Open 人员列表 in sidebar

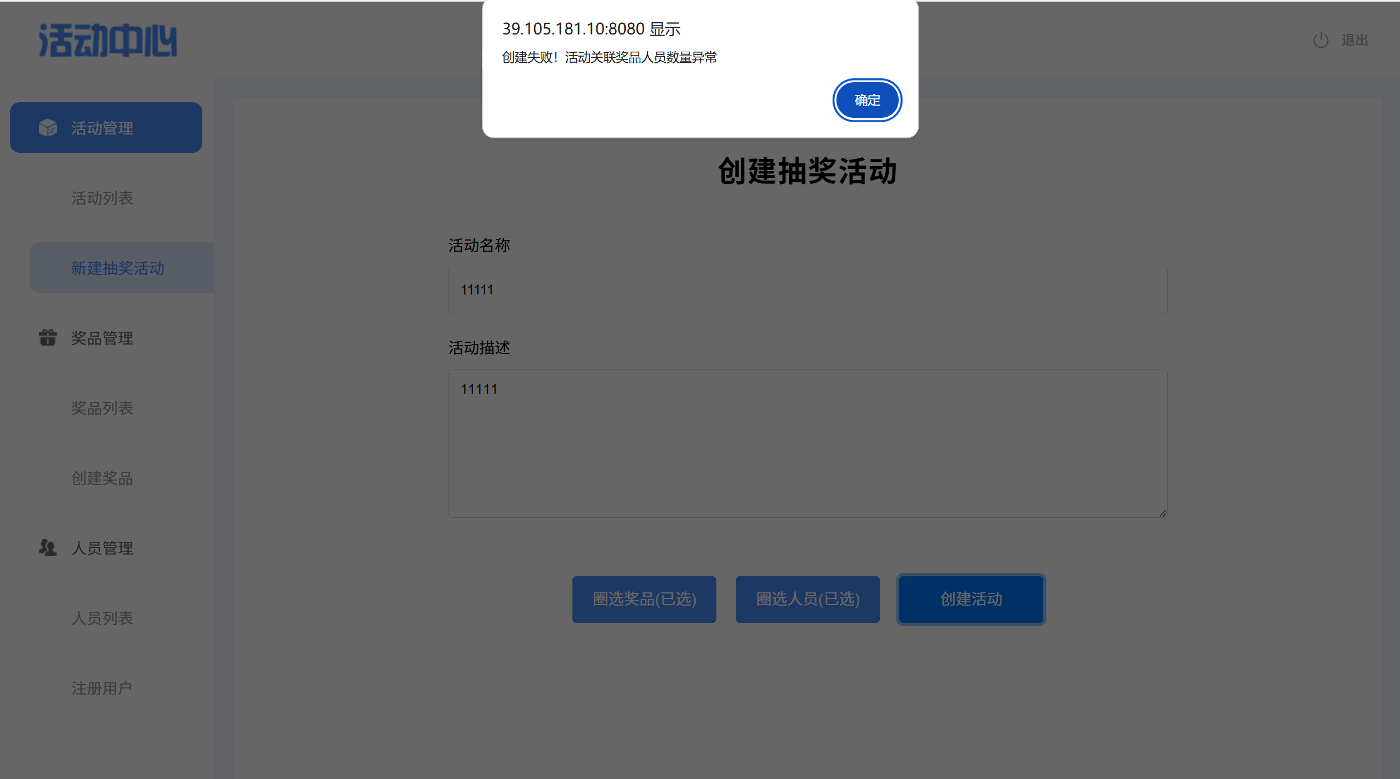pyautogui.click(x=102, y=618)
